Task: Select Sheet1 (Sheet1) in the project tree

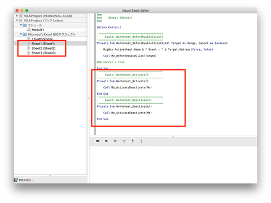Action: (x=43, y=43)
